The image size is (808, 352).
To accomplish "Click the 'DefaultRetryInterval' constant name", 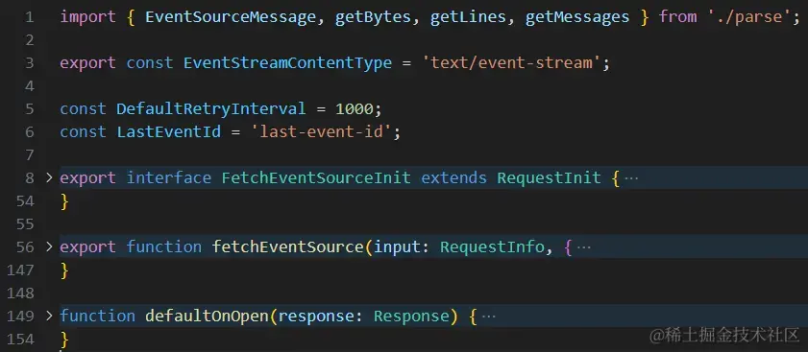I will [211, 108].
